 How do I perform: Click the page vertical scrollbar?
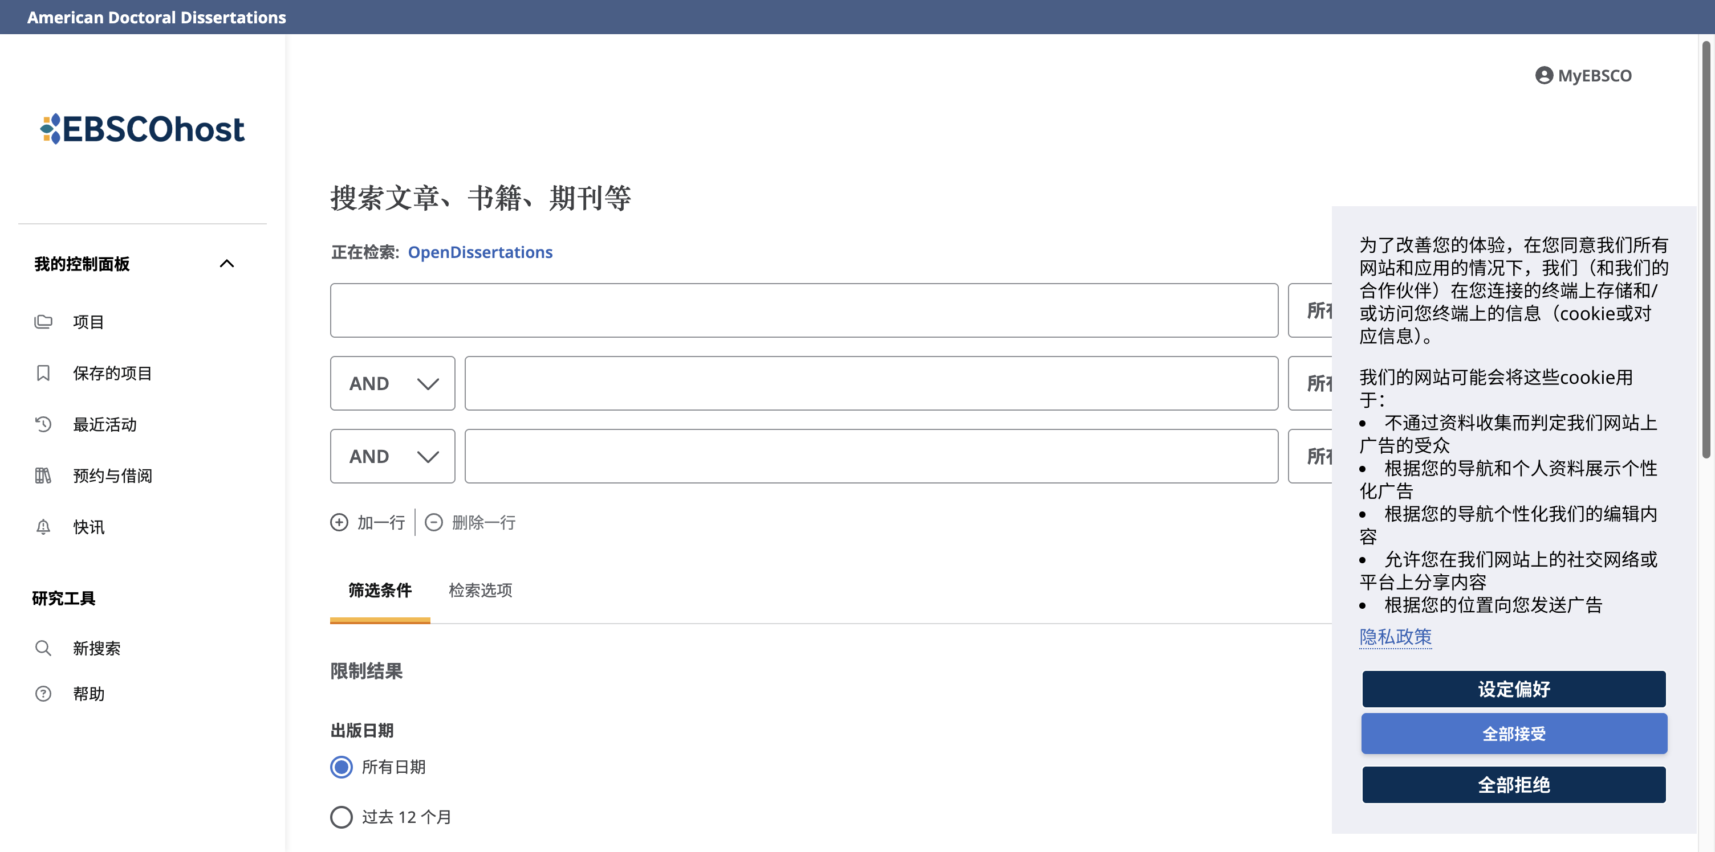pos(1706,249)
